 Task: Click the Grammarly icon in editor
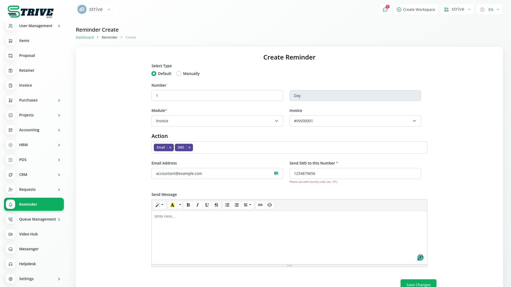pyautogui.click(x=420, y=258)
